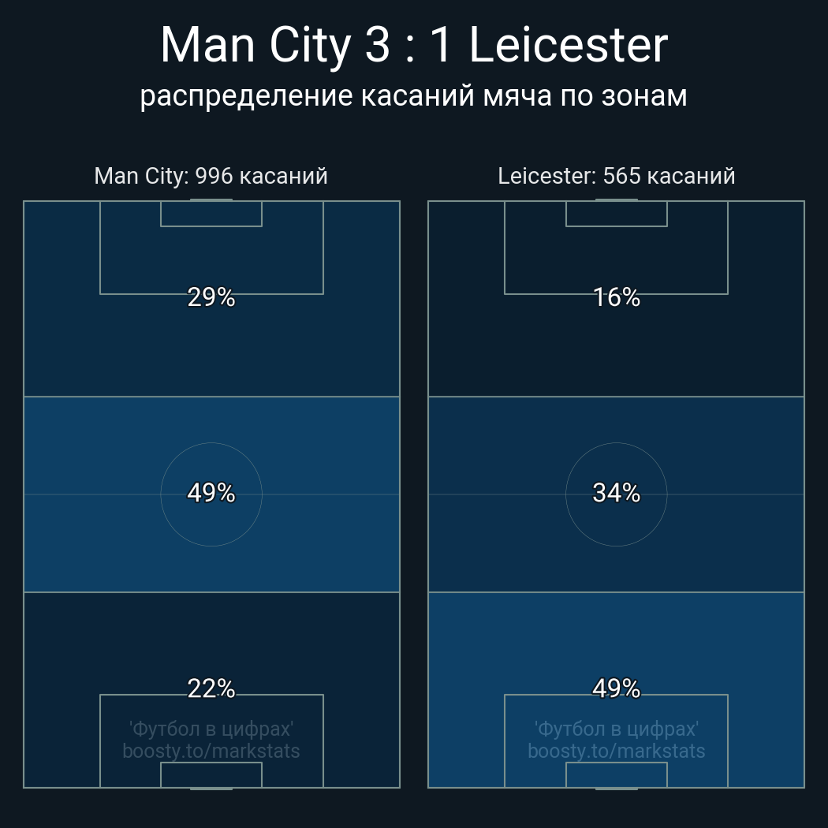Click Leicester's 16% attacking zone value
Image resolution: width=828 pixels, height=828 pixels.
[616, 297]
